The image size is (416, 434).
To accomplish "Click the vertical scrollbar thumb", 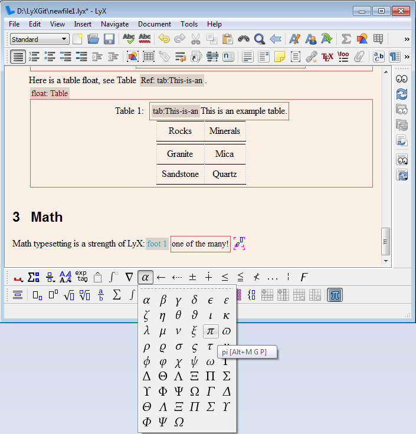I will (x=385, y=241).
